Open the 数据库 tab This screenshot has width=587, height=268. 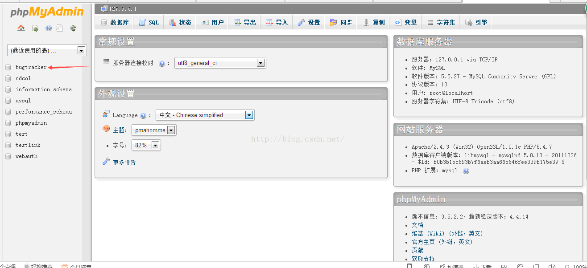pos(115,22)
